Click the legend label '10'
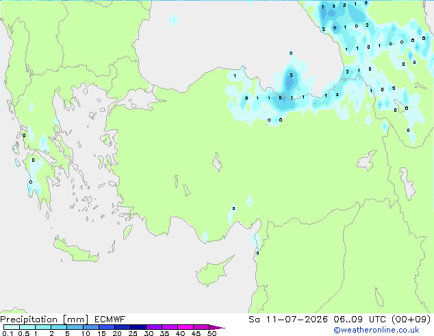Screen dimensions: 434x336 86,333
